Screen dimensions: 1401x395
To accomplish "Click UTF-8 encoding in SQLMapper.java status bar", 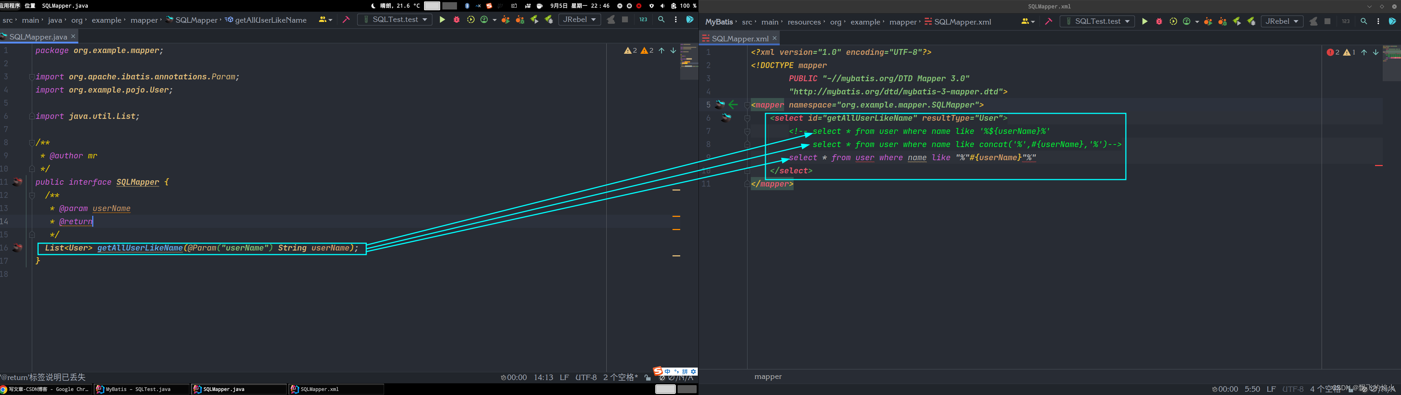I will (586, 377).
